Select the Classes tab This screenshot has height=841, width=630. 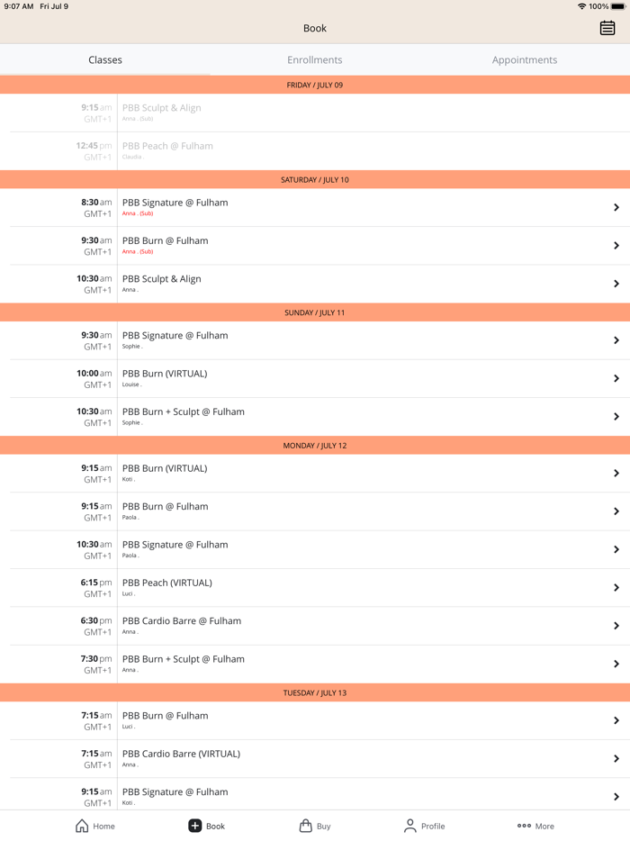coord(105,60)
